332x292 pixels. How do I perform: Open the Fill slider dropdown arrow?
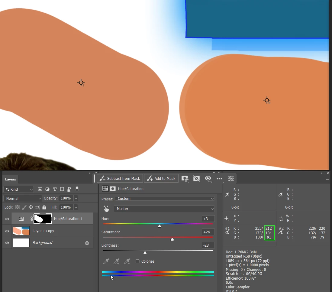(76, 207)
